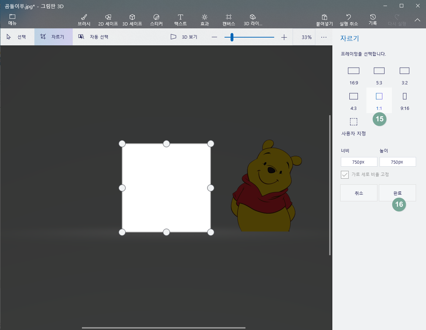Open the 3D 셰이프 tool
This screenshot has height=330, width=426.
(x=132, y=20)
